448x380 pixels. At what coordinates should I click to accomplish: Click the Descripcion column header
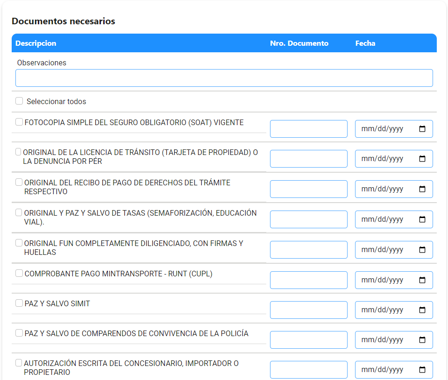point(36,43)
